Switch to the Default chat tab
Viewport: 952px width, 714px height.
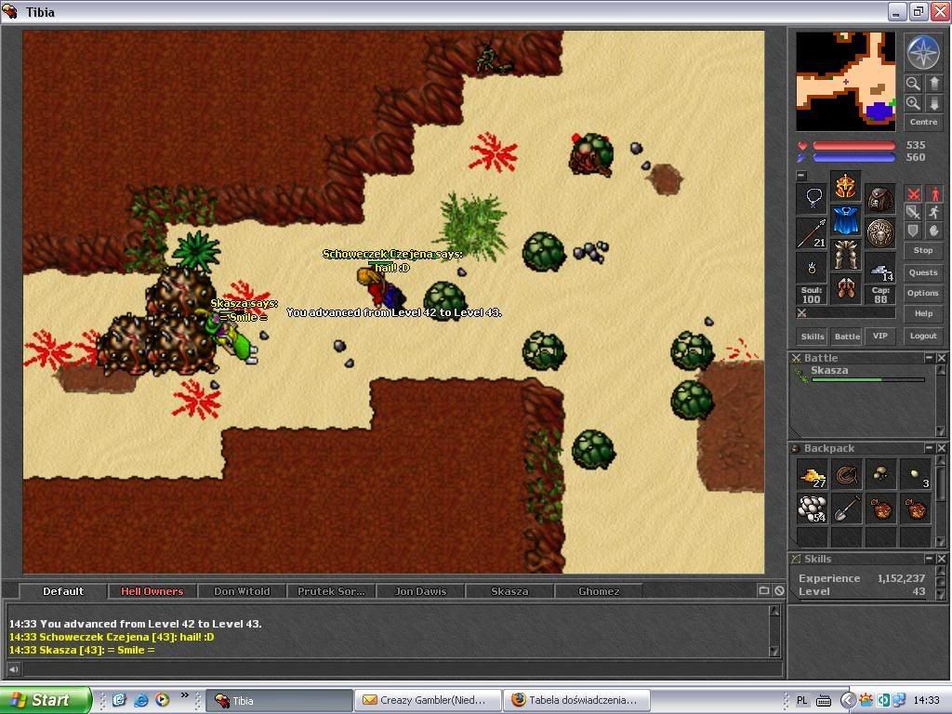pos(63,591)
